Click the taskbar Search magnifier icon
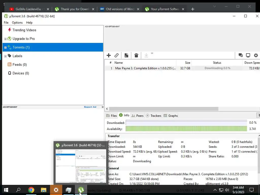The width and height of the screenshot is (260, 195). tap(18, 190)
